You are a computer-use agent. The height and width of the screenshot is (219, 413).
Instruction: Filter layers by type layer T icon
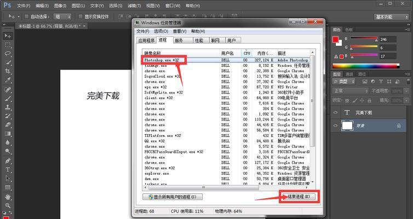381,82
